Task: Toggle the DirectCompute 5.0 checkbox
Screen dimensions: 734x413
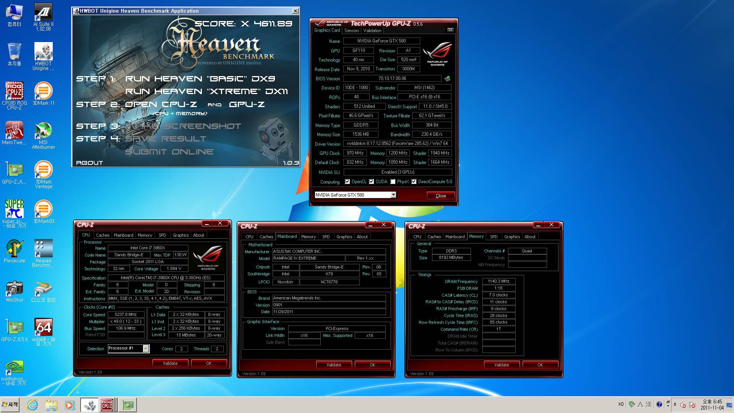Action: 414,182
